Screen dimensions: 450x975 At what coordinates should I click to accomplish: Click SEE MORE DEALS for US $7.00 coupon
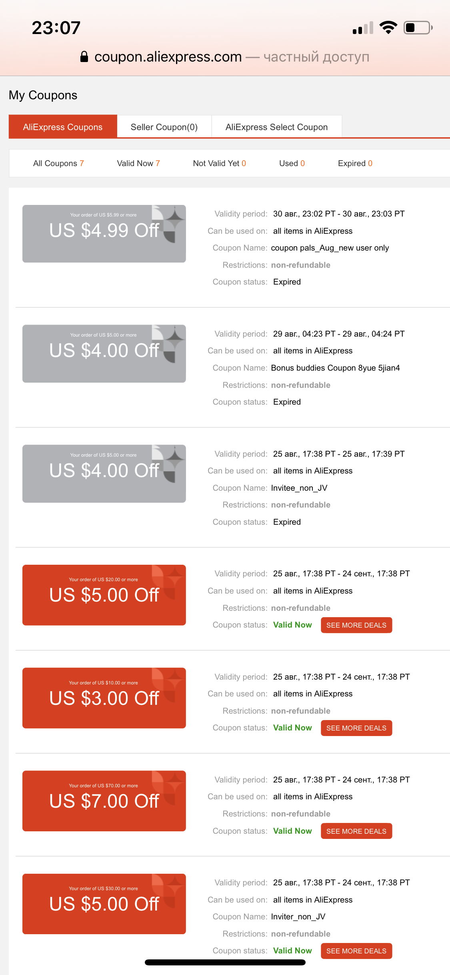(356, 831)
